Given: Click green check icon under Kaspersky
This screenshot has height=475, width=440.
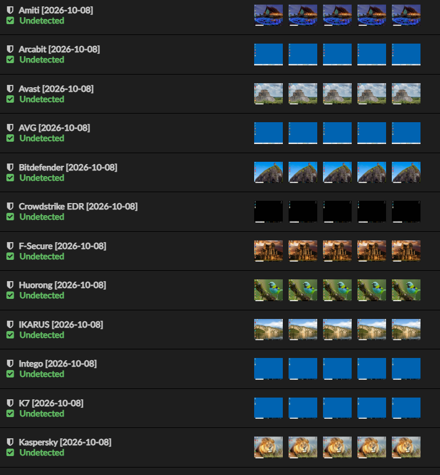Looking at the screenshot, I should 10,453.
